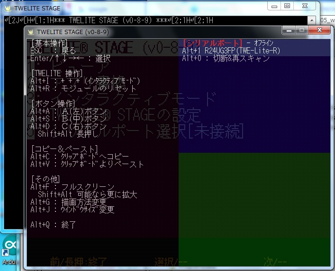Click the 'Alt+J : ウインドウサイズ変更' line
The height and width of the screenshot is (271, 335).
pos(72,210)
